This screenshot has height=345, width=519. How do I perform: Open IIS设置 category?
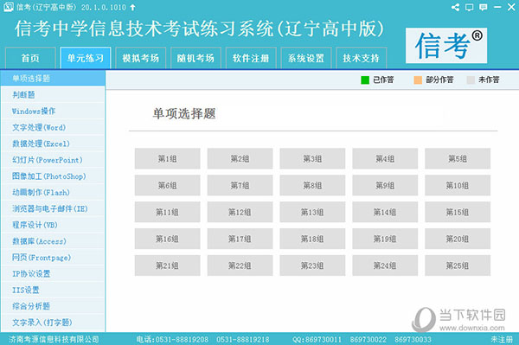[53, 290]
